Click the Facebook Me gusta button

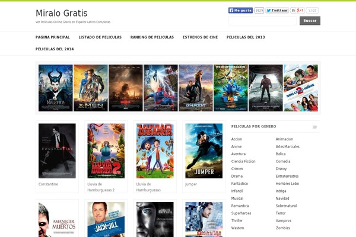click(240, 11)
